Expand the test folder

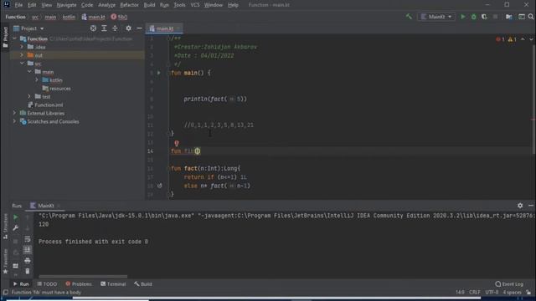tap(30, 97)
